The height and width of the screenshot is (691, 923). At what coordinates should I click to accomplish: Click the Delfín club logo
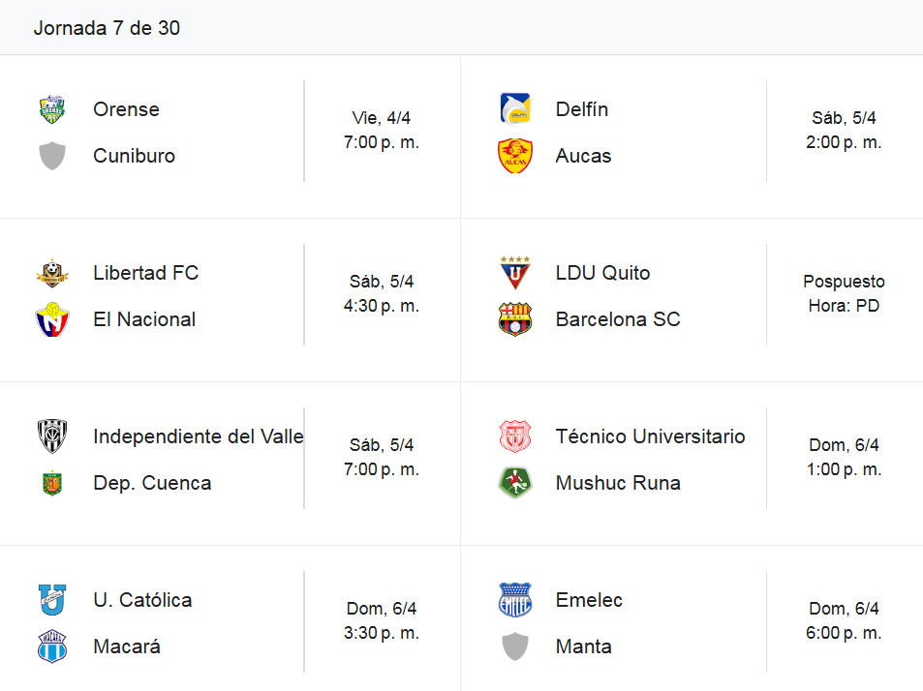515,109
